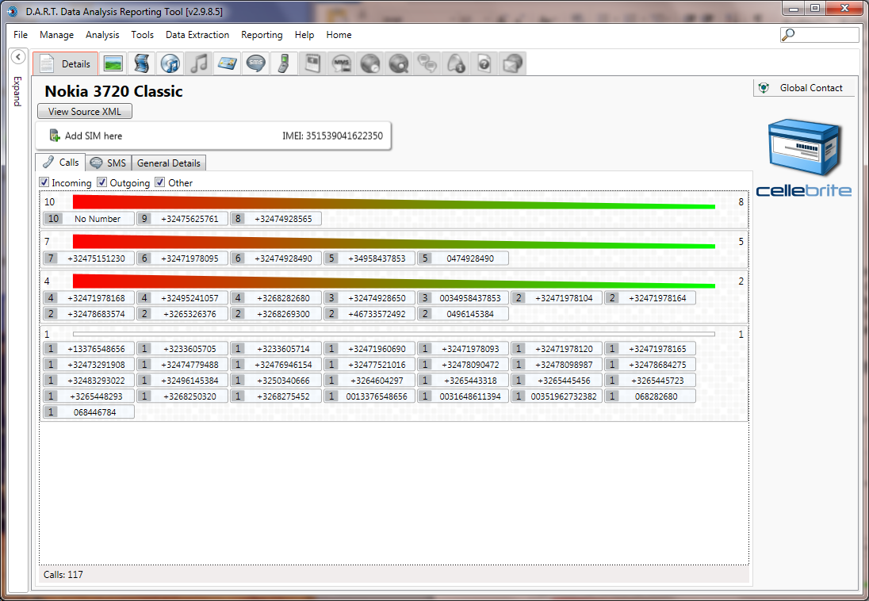Open the phone handset icon tab

(x=284, y=63)
